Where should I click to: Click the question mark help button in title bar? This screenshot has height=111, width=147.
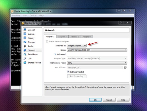121,23
